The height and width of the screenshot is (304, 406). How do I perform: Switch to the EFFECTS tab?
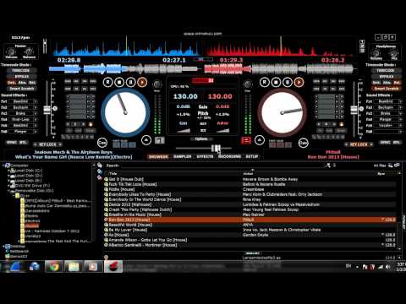205,156
